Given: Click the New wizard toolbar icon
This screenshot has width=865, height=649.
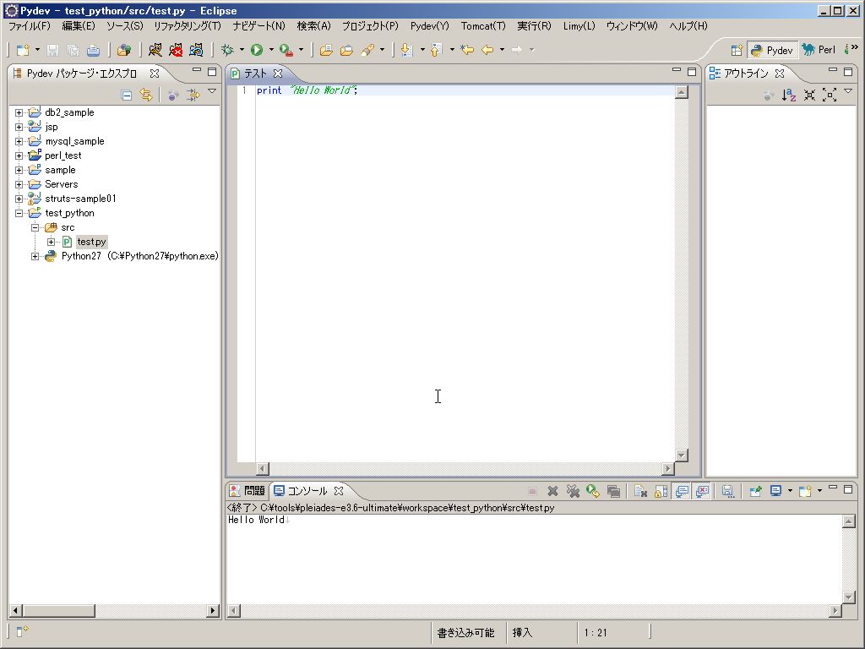Looking at the screenshot, I should tap(23, 50).
